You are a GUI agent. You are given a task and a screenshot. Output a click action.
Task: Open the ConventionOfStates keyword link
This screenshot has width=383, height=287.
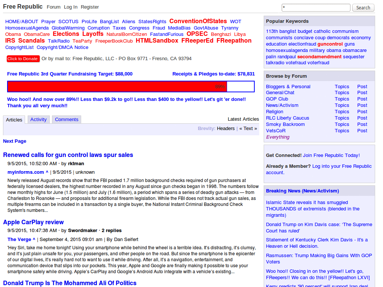coord(198,21)
